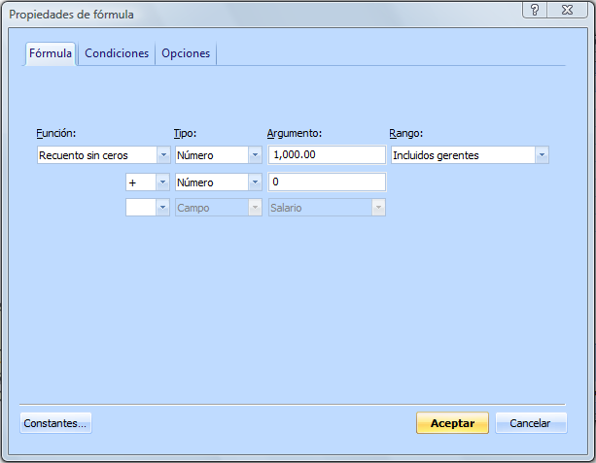Screen dimensions: 596x463
Task: Switch to the Fórmula tab
Action: [x=51, y=54]
